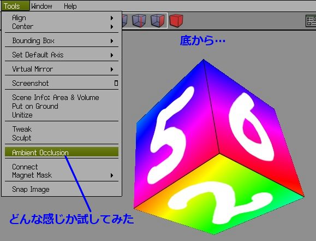Expand the Magnet Mask submenu arrow

112,175
